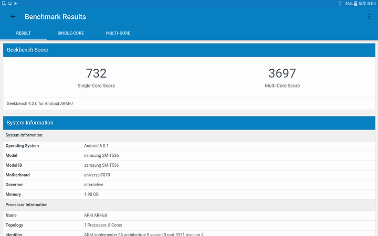
Task: Tap the 46% battery percentage
Action: (x=349, y=3)
